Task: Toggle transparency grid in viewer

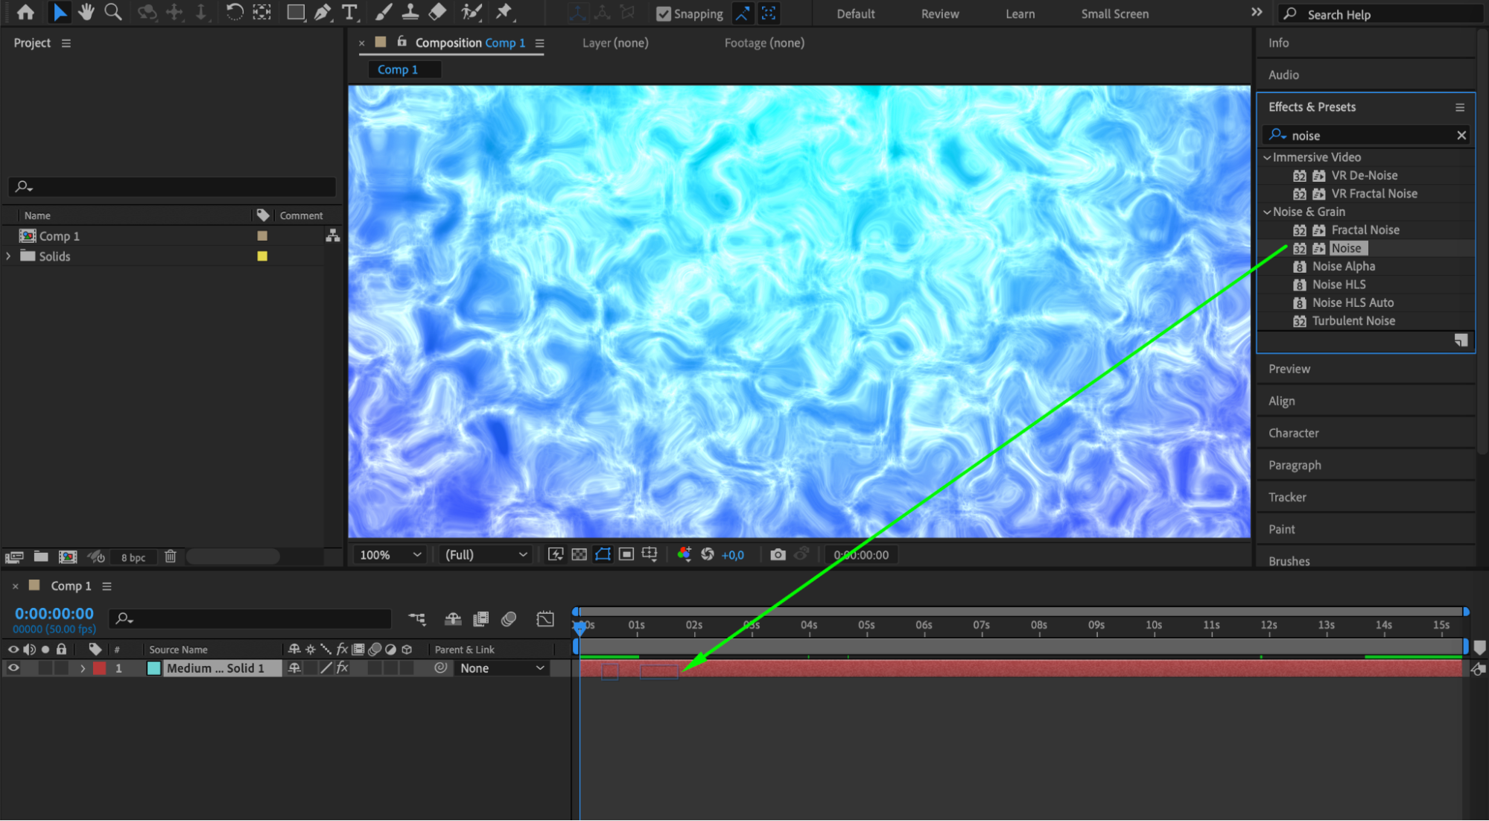Action: [579, 554]
